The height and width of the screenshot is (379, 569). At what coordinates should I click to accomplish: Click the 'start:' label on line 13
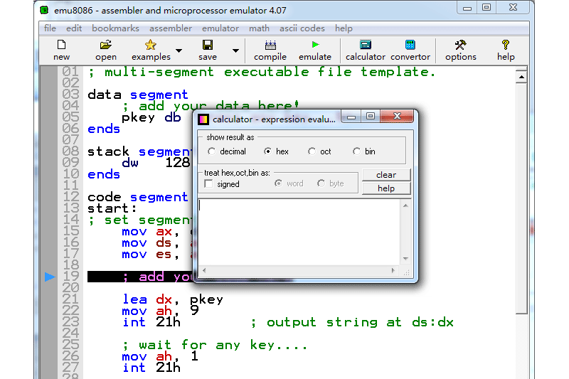[112, 208]
